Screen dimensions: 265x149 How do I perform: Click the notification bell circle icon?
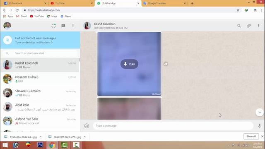[x=7, y=40]
